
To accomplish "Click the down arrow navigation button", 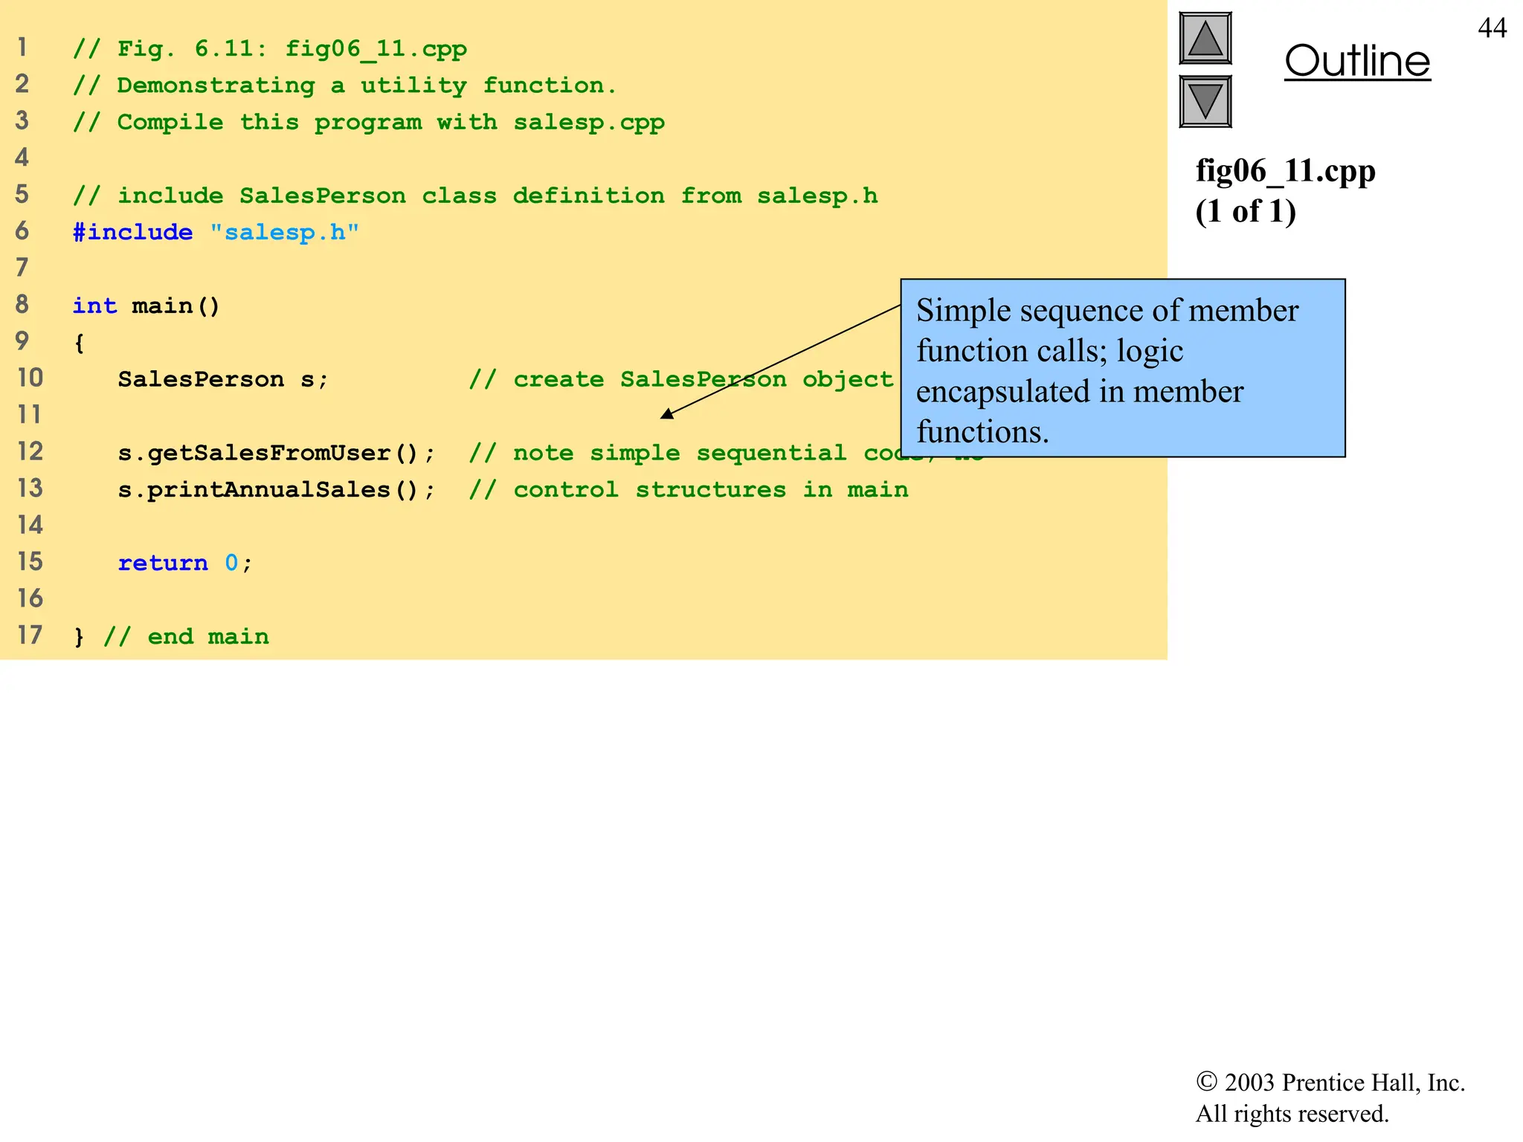I will click(1205, 102).
